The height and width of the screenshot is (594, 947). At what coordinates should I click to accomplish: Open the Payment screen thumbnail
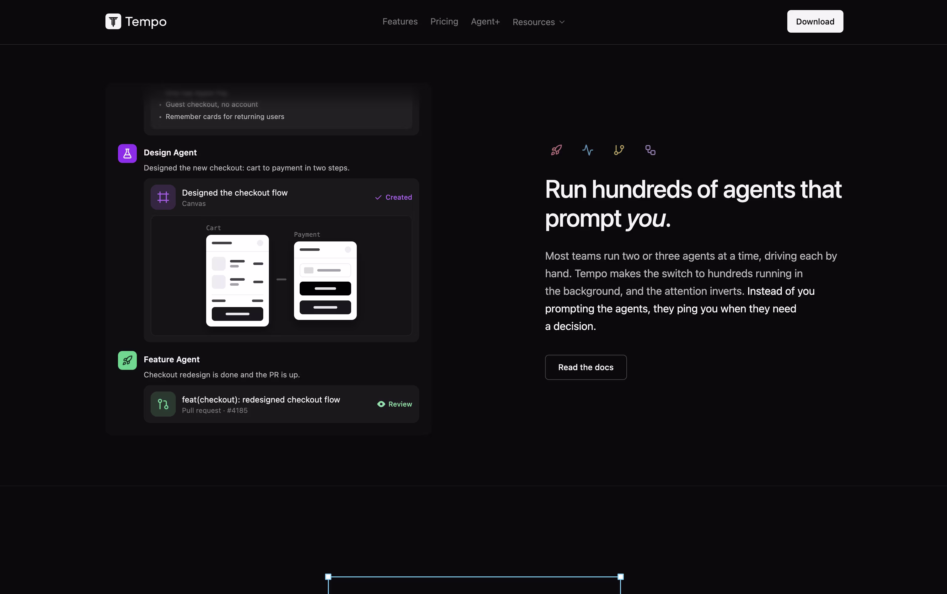coord(325,280)
